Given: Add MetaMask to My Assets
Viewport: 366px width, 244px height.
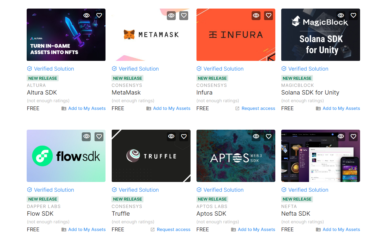Looking at the screenshot, I should 168,108.
